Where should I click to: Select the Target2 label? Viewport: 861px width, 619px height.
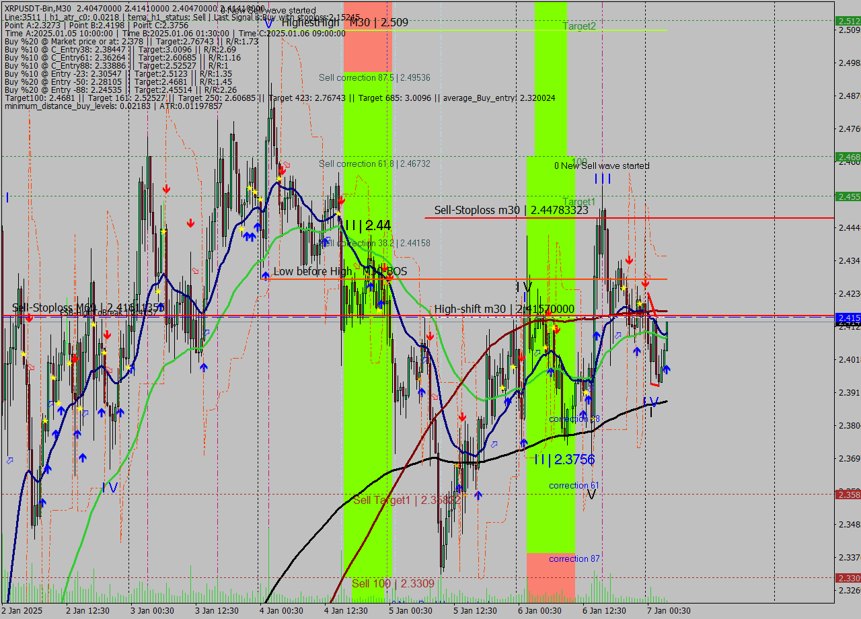579,26
